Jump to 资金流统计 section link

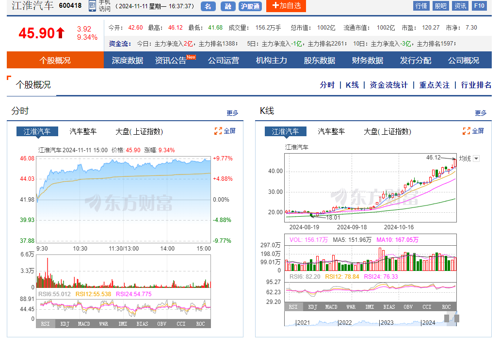click(x=388, y=85)
